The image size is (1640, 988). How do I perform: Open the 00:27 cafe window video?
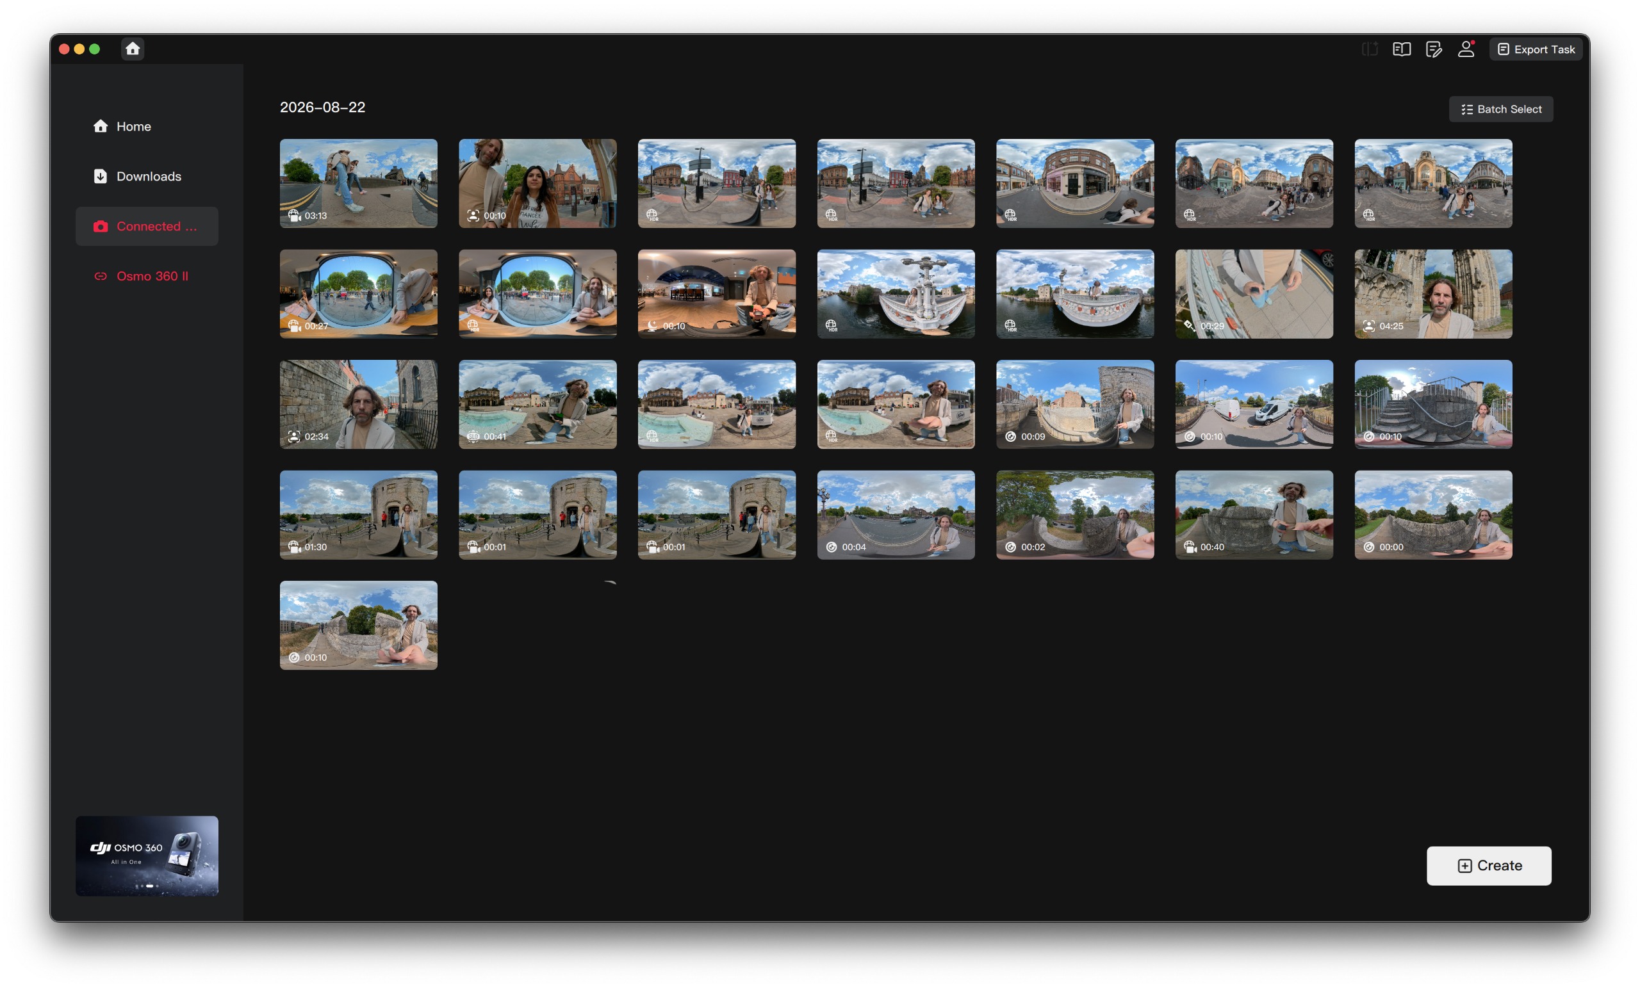(358, 293)
